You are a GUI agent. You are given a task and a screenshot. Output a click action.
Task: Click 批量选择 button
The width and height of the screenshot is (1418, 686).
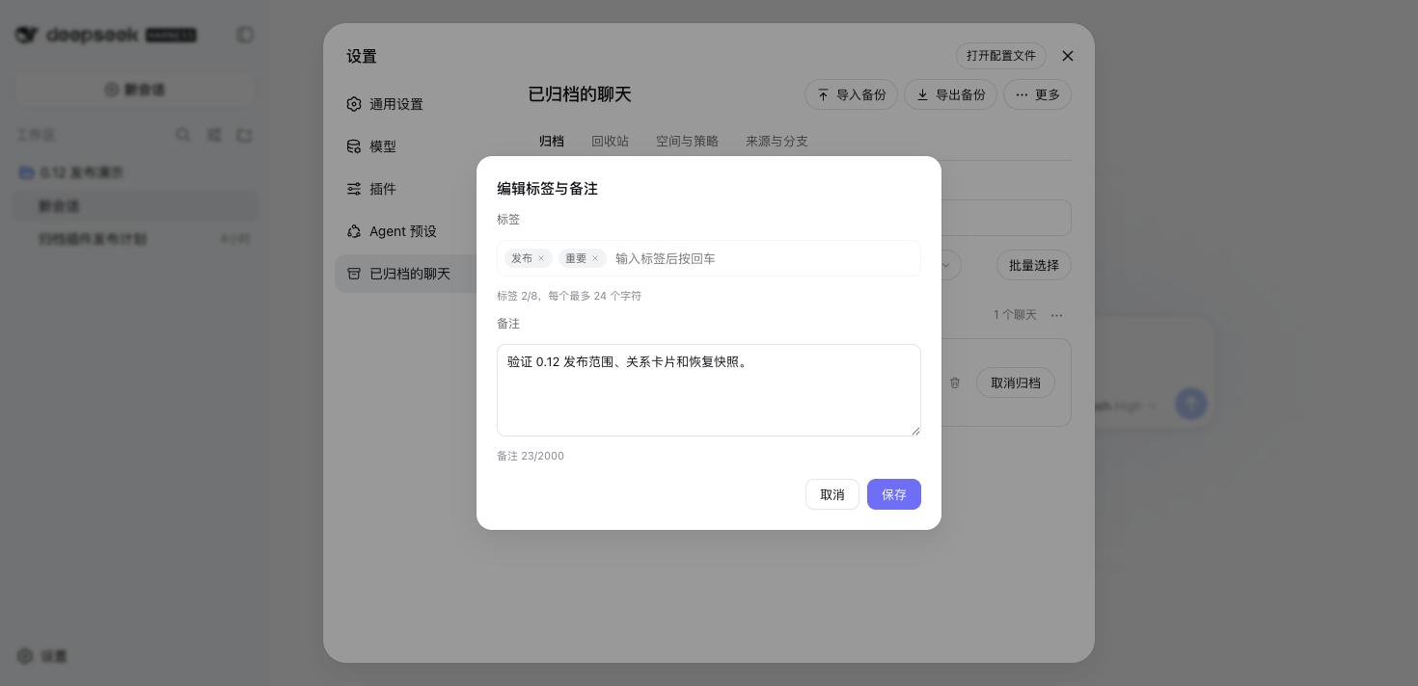coord(1033,265)
